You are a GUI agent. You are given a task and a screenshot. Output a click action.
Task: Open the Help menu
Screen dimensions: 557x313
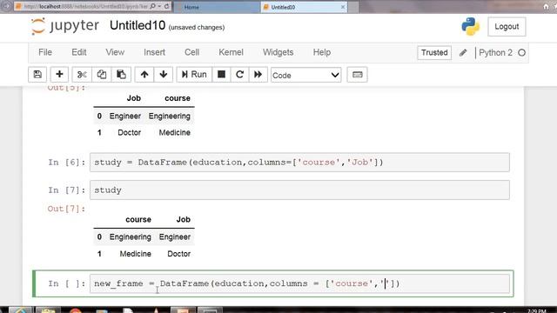322,52
